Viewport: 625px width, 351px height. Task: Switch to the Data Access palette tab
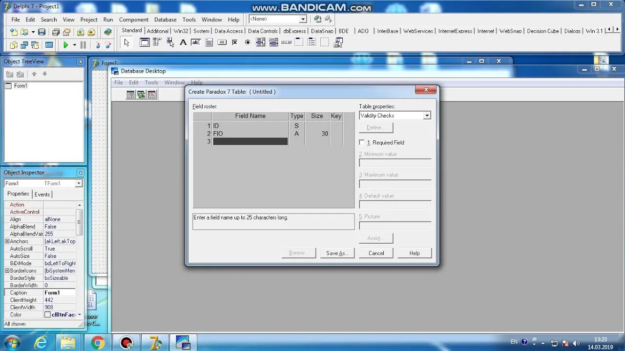(x=229, y=31)
